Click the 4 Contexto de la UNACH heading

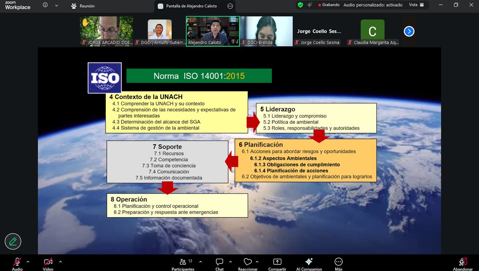click(146, 97)
